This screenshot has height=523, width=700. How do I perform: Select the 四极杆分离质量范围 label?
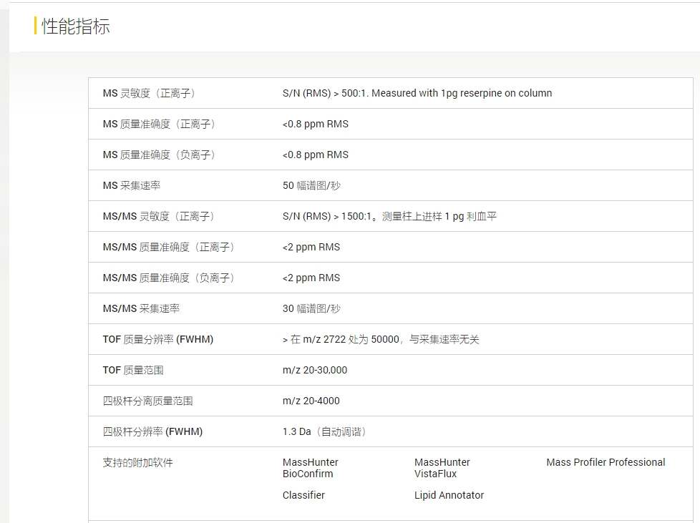pos(147,401)
